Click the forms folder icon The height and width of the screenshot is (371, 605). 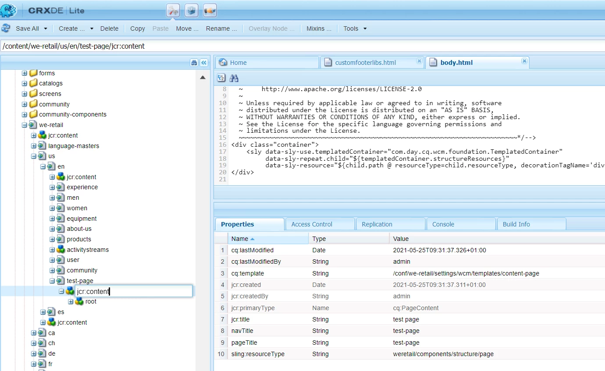pyautogui.click(x=33, y=73)
